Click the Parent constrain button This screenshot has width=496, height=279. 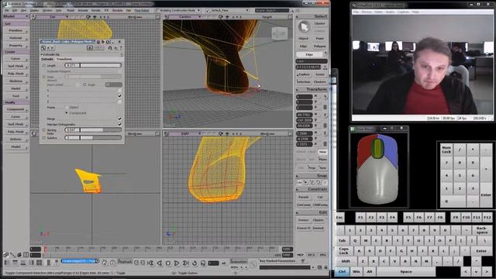click(303, 197)
